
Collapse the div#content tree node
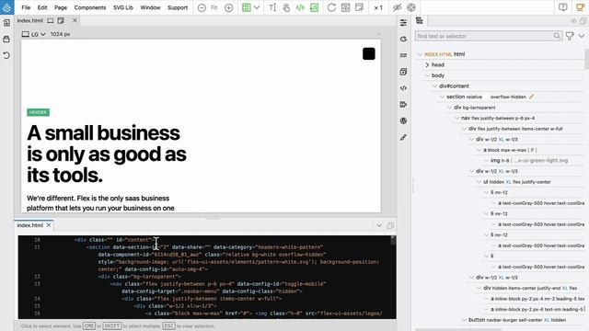point(434,86)
